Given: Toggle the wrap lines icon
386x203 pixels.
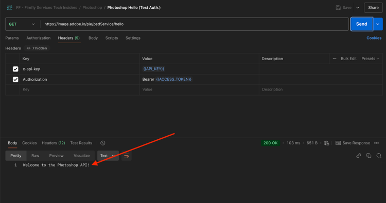Looking at the screenshot, I should click(127, 156).
